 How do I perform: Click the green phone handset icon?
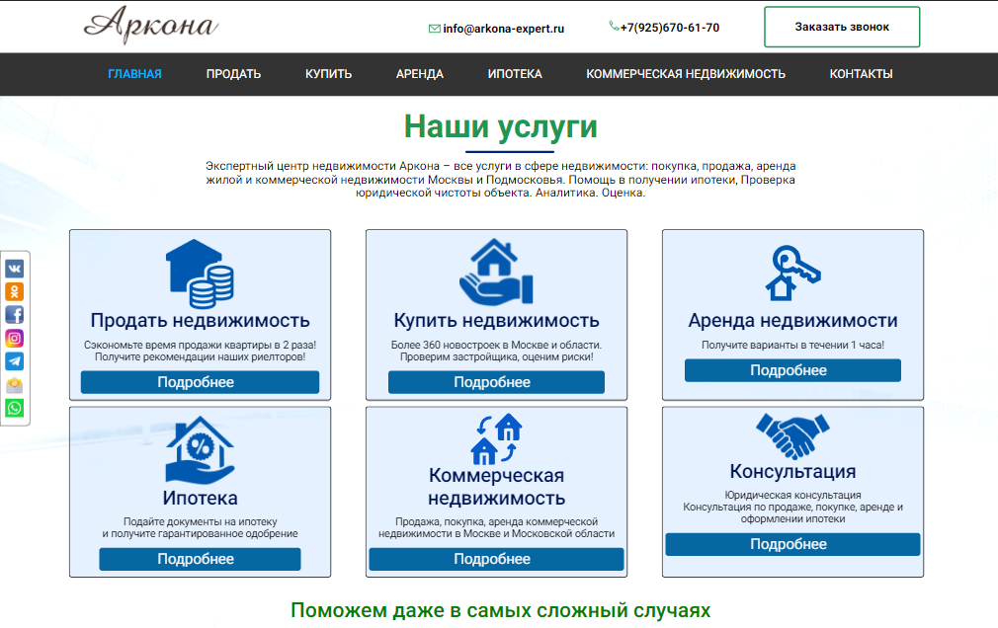[614, 26]
